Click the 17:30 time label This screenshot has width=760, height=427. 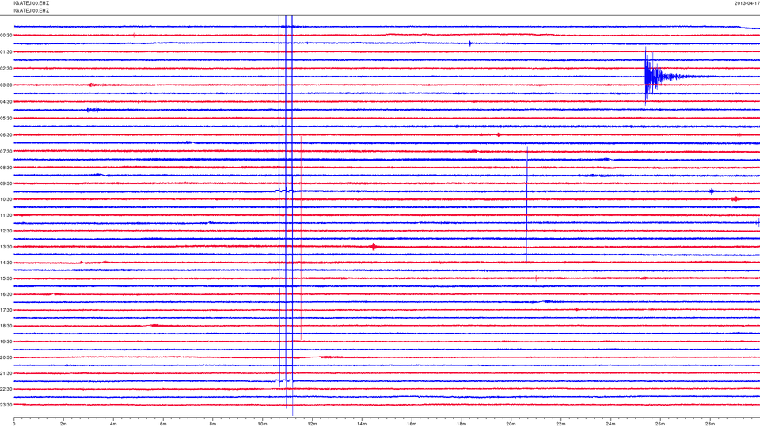coord(6,310)
